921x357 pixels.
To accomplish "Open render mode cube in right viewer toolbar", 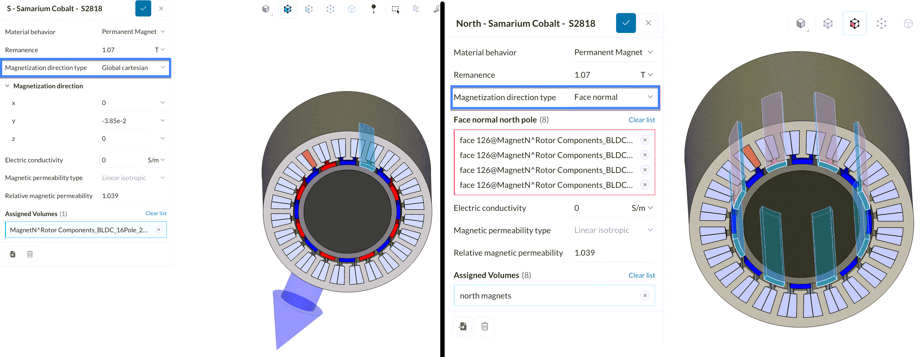I will tap(801, 24).
